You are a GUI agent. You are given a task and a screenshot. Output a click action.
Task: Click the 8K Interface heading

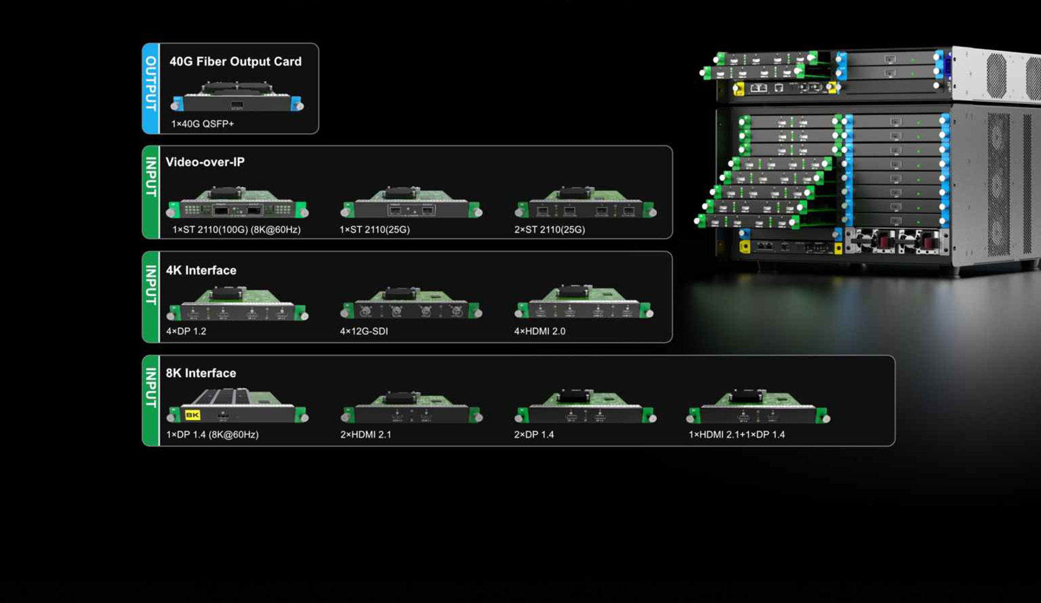pos(201,373)
